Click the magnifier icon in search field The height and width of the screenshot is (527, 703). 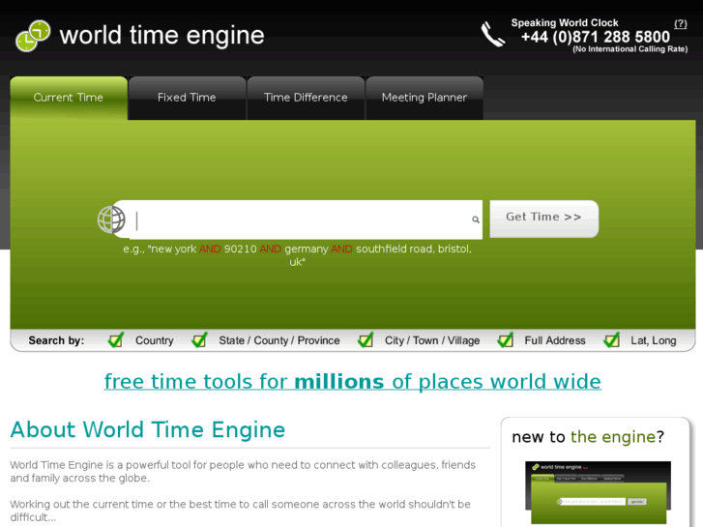tap(475, 220)
